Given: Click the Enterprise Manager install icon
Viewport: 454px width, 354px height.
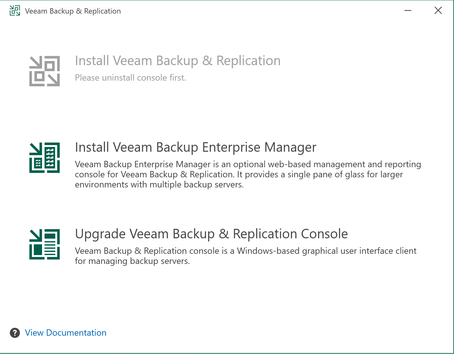Looking at the screenshot, I should (x=45, y=158).
